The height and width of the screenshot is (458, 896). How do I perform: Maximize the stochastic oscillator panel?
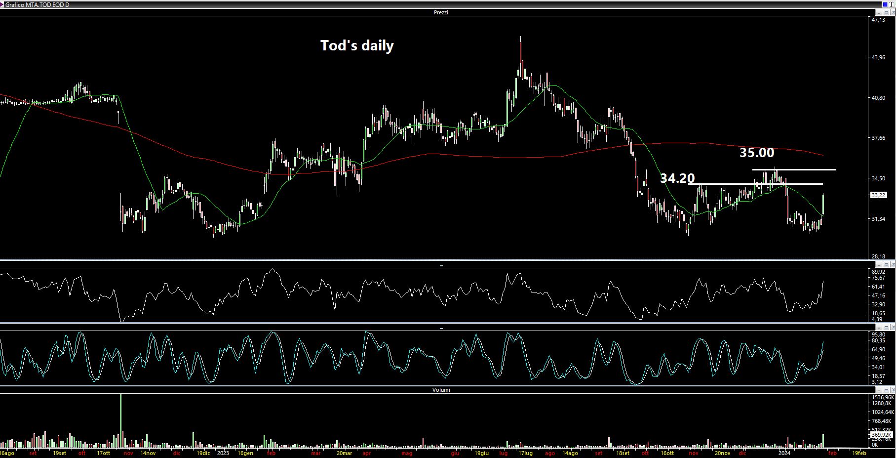(886, 328)
